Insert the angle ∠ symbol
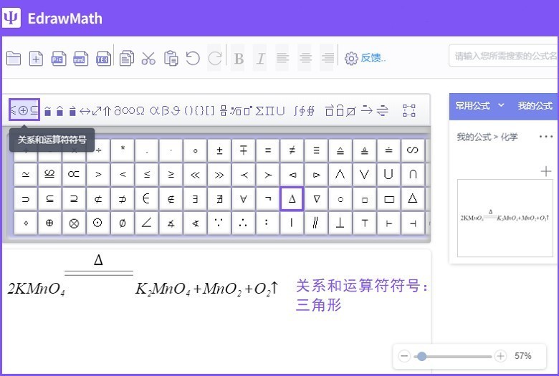Image resolution: width=559 pixels, height=376 pixels. point(147,223)
